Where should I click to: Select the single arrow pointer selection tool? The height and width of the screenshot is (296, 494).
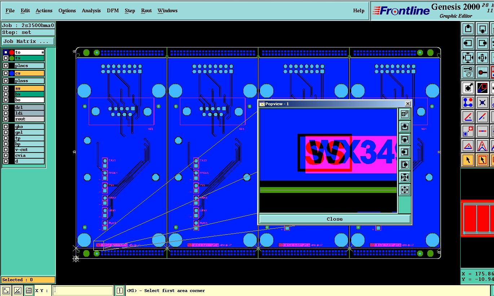coord(468,160)
